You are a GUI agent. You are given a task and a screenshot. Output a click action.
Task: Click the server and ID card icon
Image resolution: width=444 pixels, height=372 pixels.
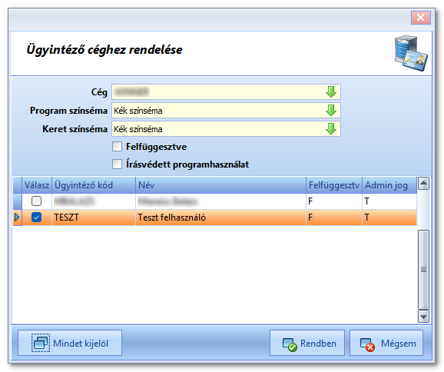(x=411, y=53)
